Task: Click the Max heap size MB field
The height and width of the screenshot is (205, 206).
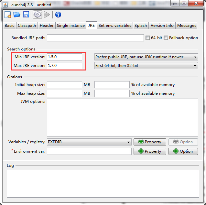Action: (x=64, y=93)
